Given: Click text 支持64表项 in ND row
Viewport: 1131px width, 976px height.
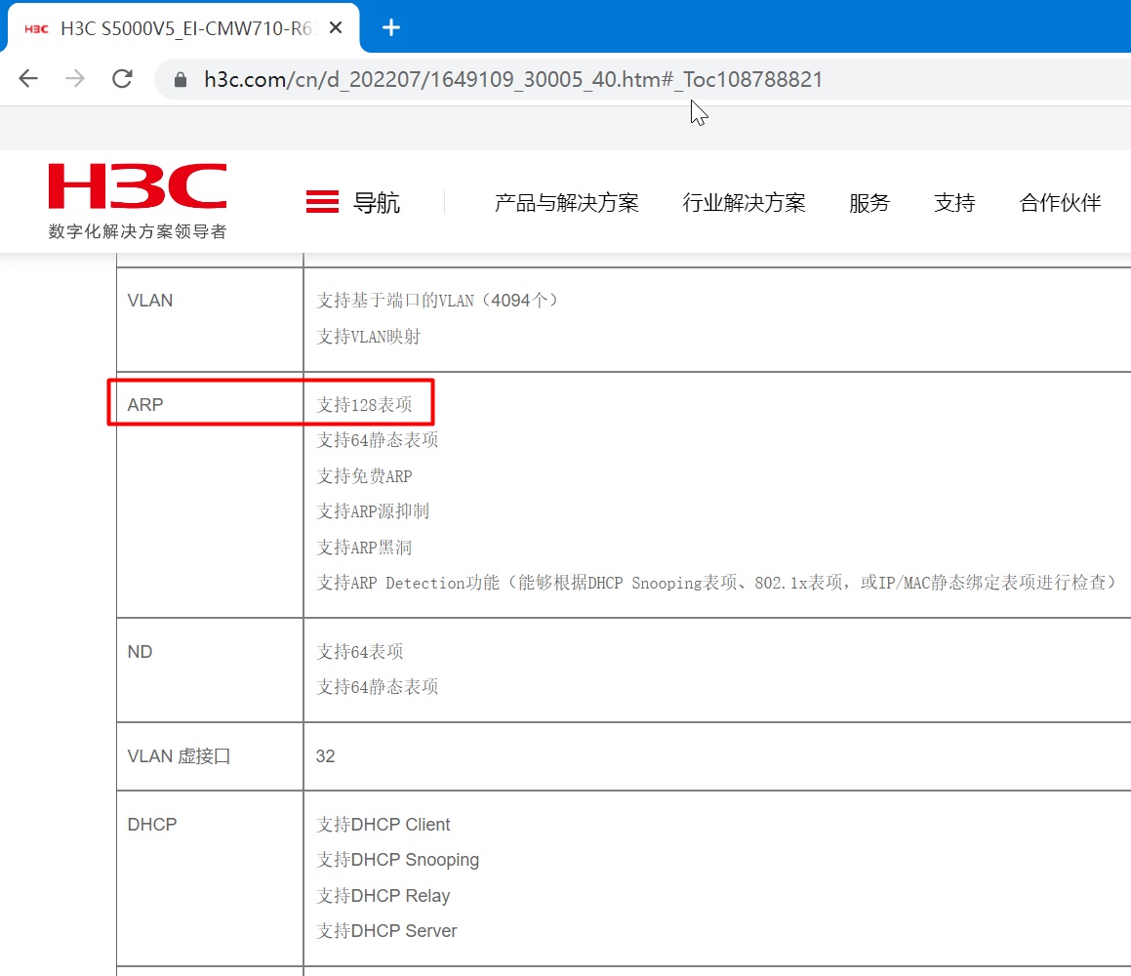Looking at the screenshot, I should [x=359, y=652].
